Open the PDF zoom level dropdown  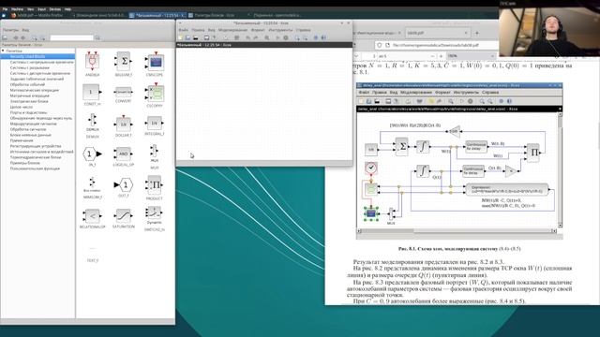471,56
